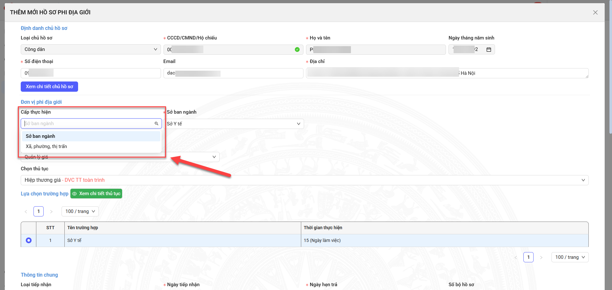Viewport: 612px width, 290px height.
Task: Go to previous page in top pagination
Action: click(26, 212)
